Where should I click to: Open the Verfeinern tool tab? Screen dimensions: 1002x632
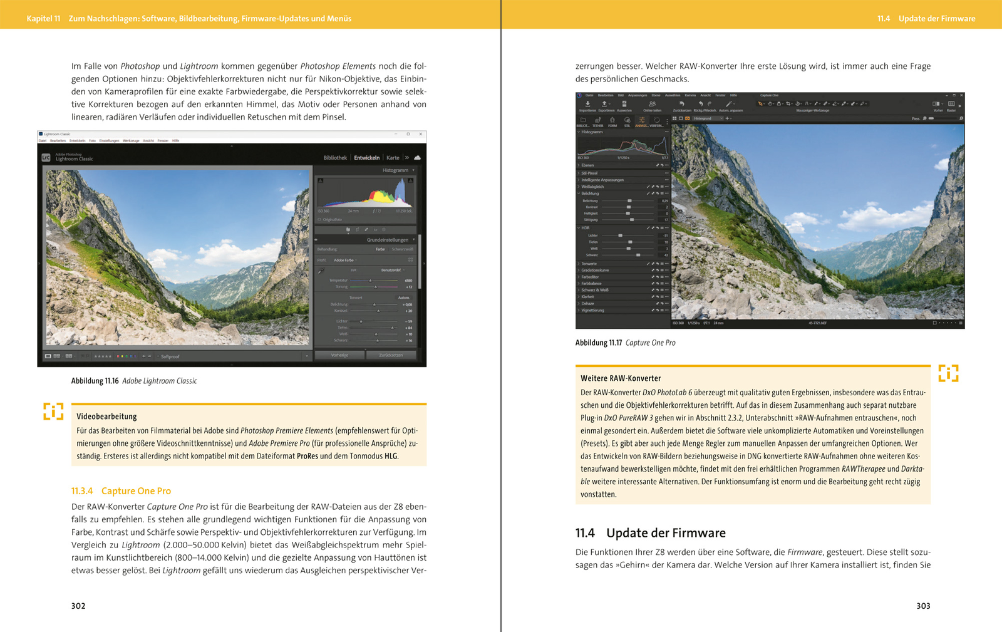click(x=656, y=121)
